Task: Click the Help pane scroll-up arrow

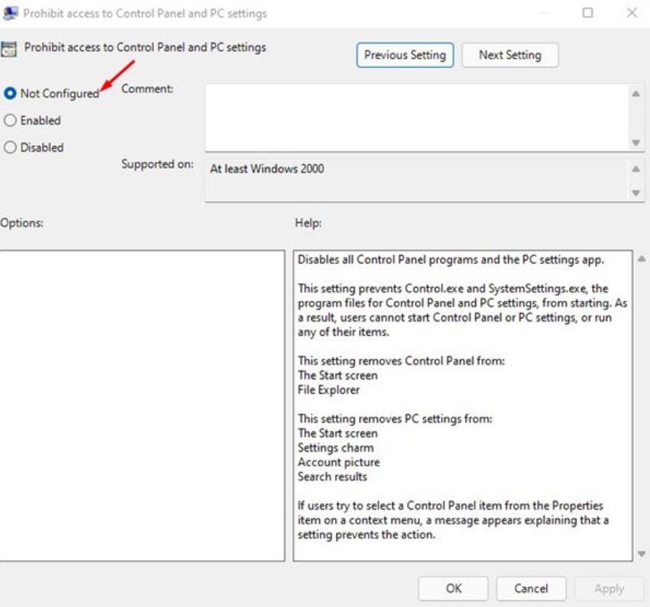Action: coord(642,259)
